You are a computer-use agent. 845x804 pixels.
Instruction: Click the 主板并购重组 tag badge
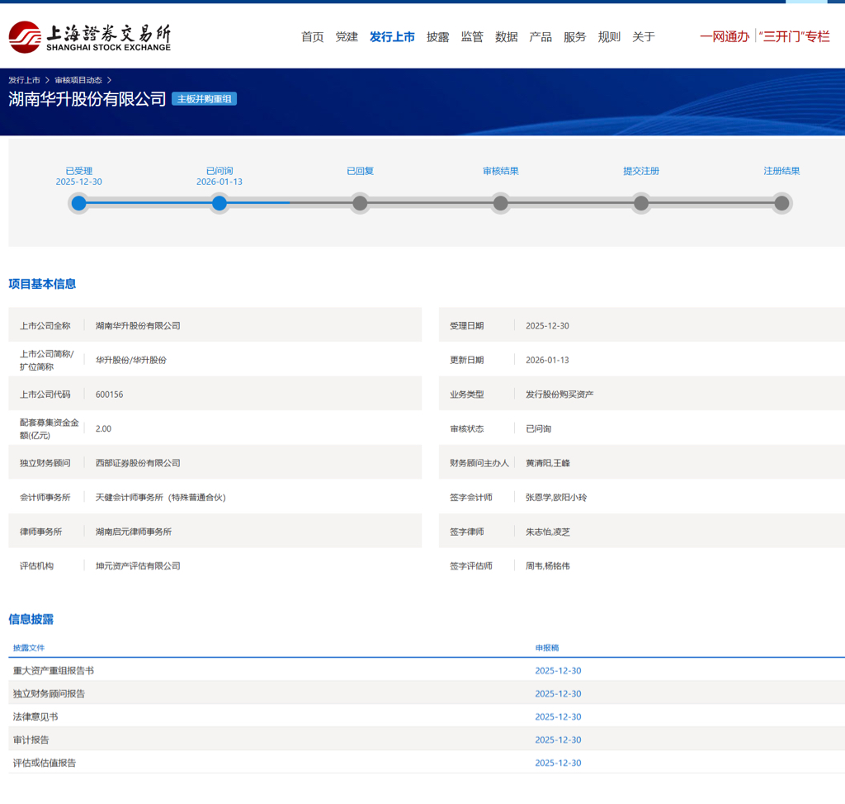click(x=204, y=99)
